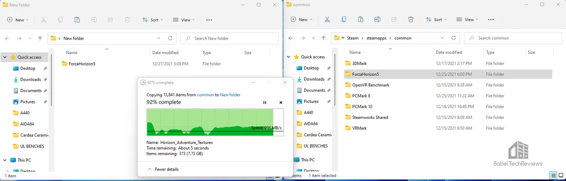
Task: Click Copy icon in common window toolbar
Action: (344, 19)
